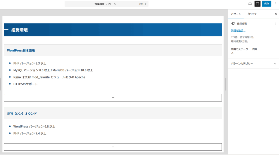Open the view preview device icon
279x155 pixels.
click(x=250, y=4)
